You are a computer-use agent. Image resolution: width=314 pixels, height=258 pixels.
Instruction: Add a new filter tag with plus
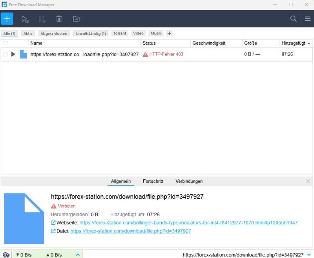point(169,33)
